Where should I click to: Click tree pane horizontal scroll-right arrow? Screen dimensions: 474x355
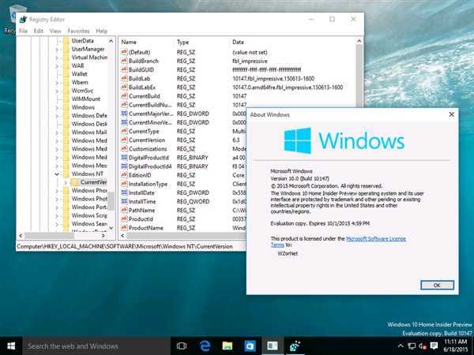click(x=103, y=236)
